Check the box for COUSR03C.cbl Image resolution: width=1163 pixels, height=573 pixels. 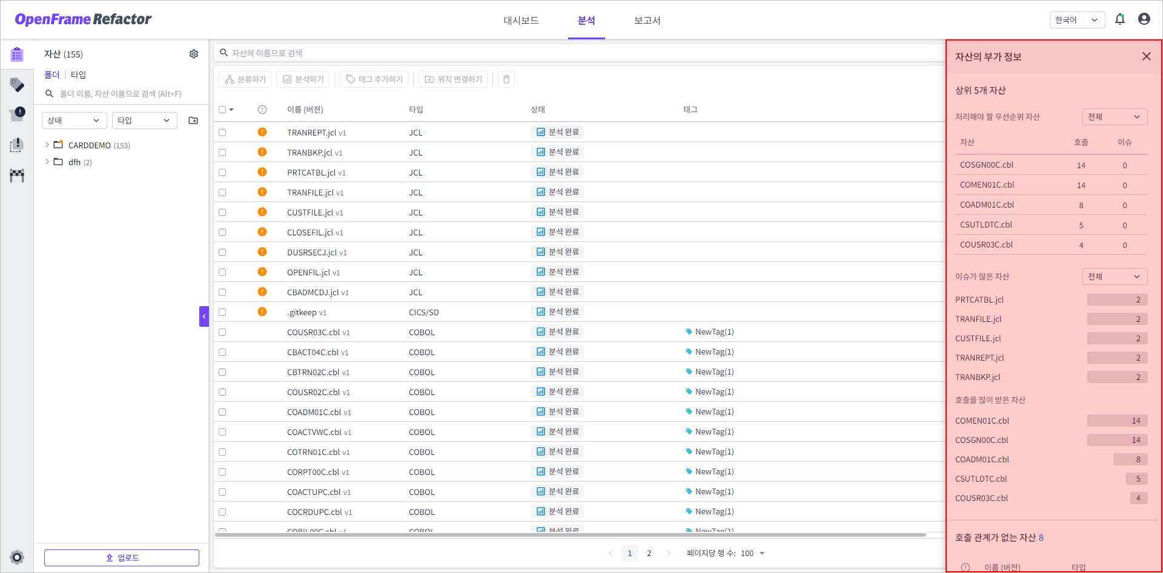coord(222,332)
